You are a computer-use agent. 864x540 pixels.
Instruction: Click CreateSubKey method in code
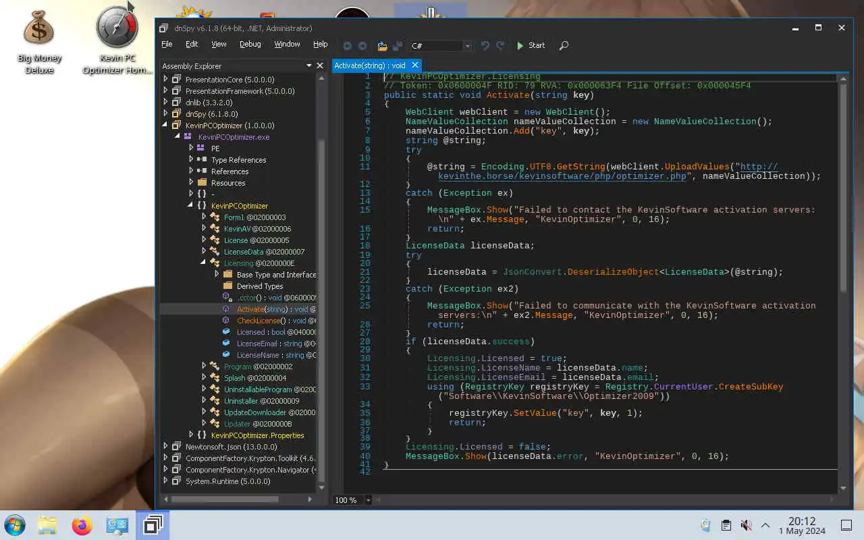751,387
